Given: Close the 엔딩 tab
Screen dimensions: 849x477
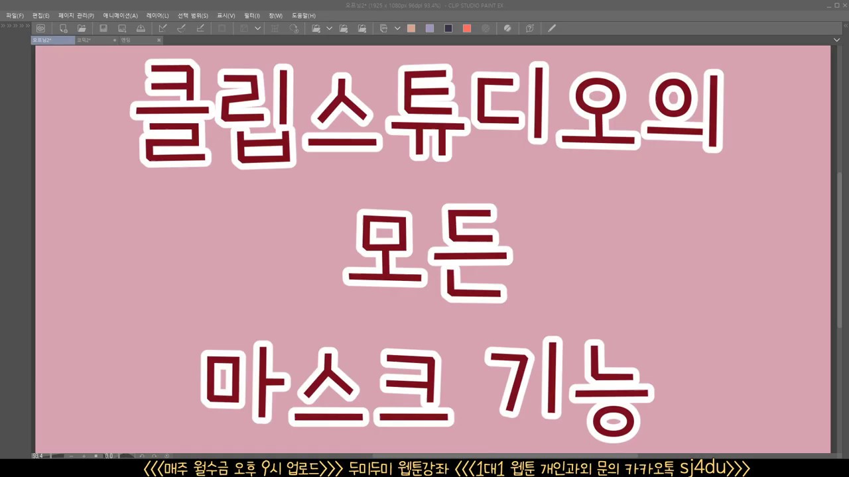Looking at the screenshot, I should coord(159,40).
